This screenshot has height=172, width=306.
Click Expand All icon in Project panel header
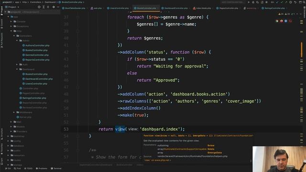pos(44,7)
